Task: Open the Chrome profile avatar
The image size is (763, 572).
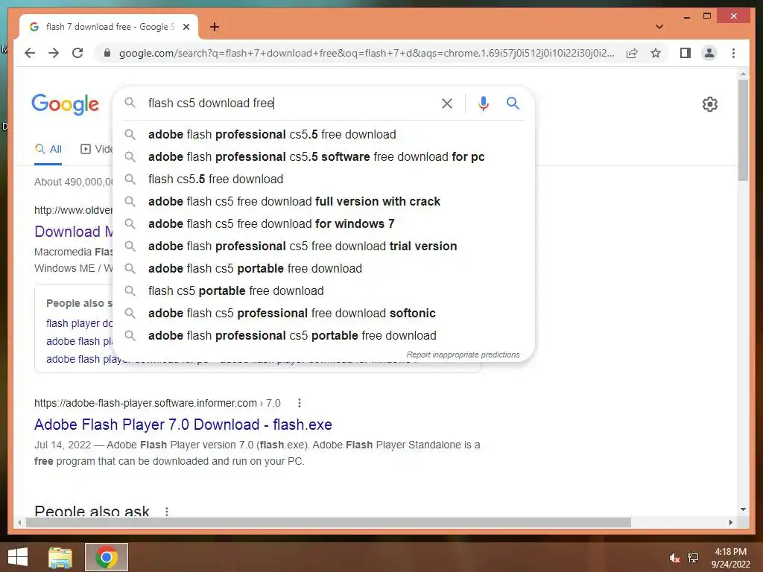Action: pos(709,53)
